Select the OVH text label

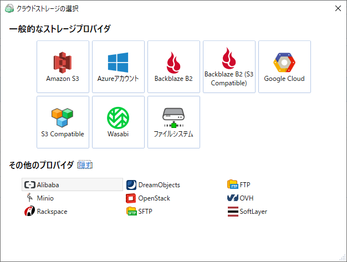coord(247,198)
